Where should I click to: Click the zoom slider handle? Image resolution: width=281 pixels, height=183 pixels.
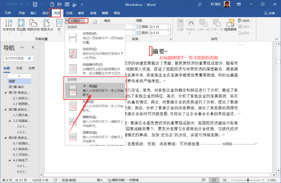click(248, 180)
